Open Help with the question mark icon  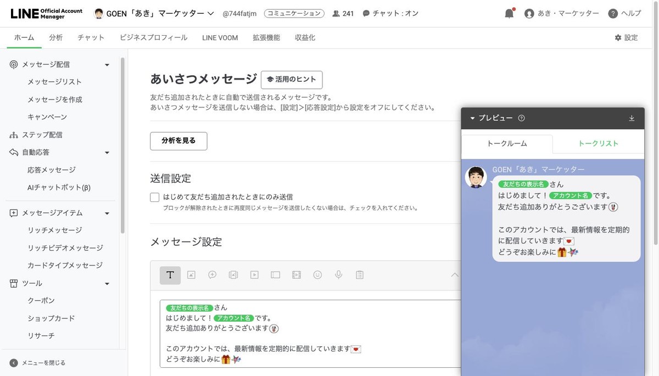click(x=613, y=14)
